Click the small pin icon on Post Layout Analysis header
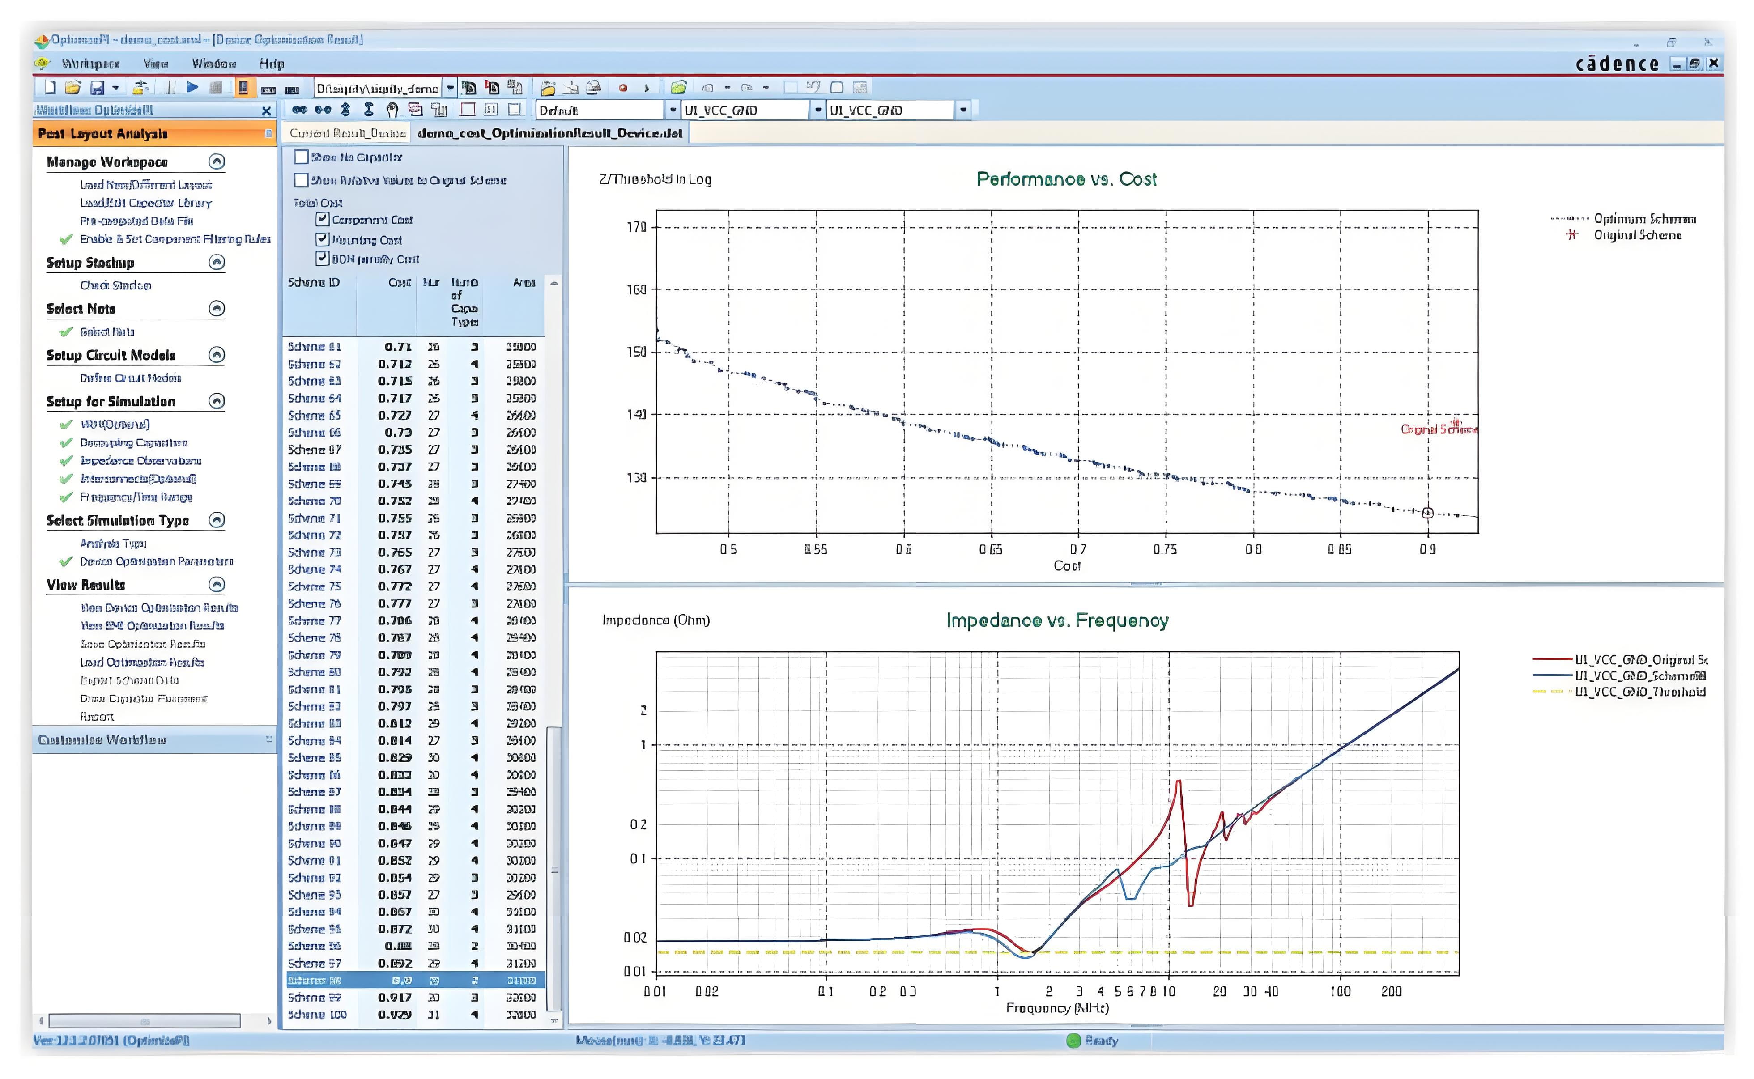This screenshot has width=1754, height=1079. coord(268,133)
